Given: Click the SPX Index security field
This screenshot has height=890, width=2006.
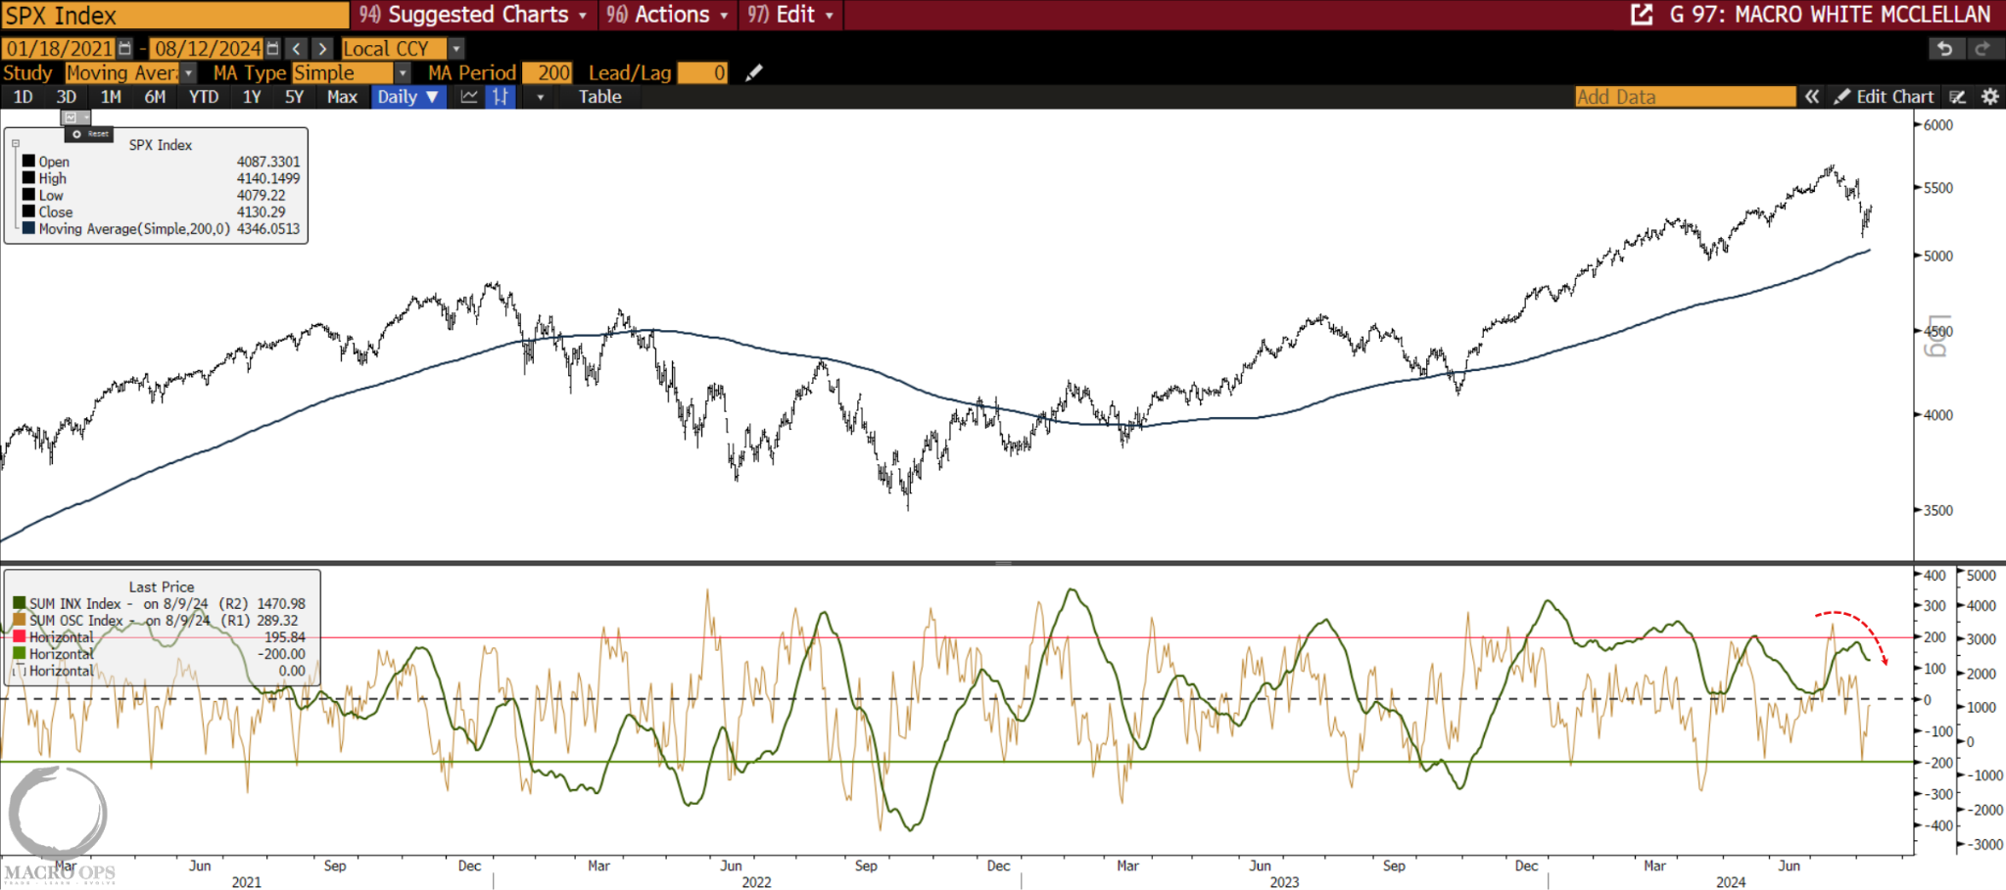Looking at the screenshot, I should tap(174, 15).
